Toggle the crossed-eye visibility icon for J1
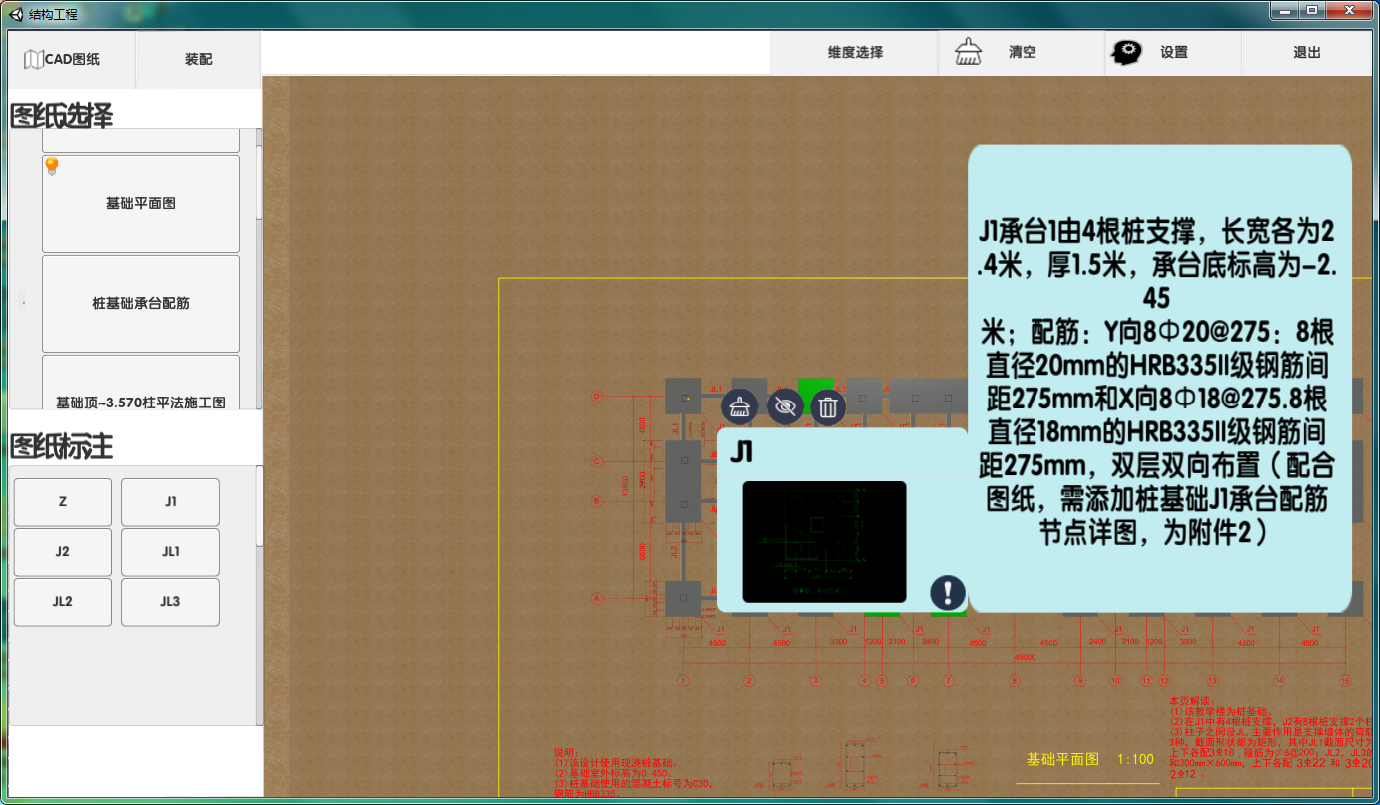1380x805 pixels. (x=785, y=406)
